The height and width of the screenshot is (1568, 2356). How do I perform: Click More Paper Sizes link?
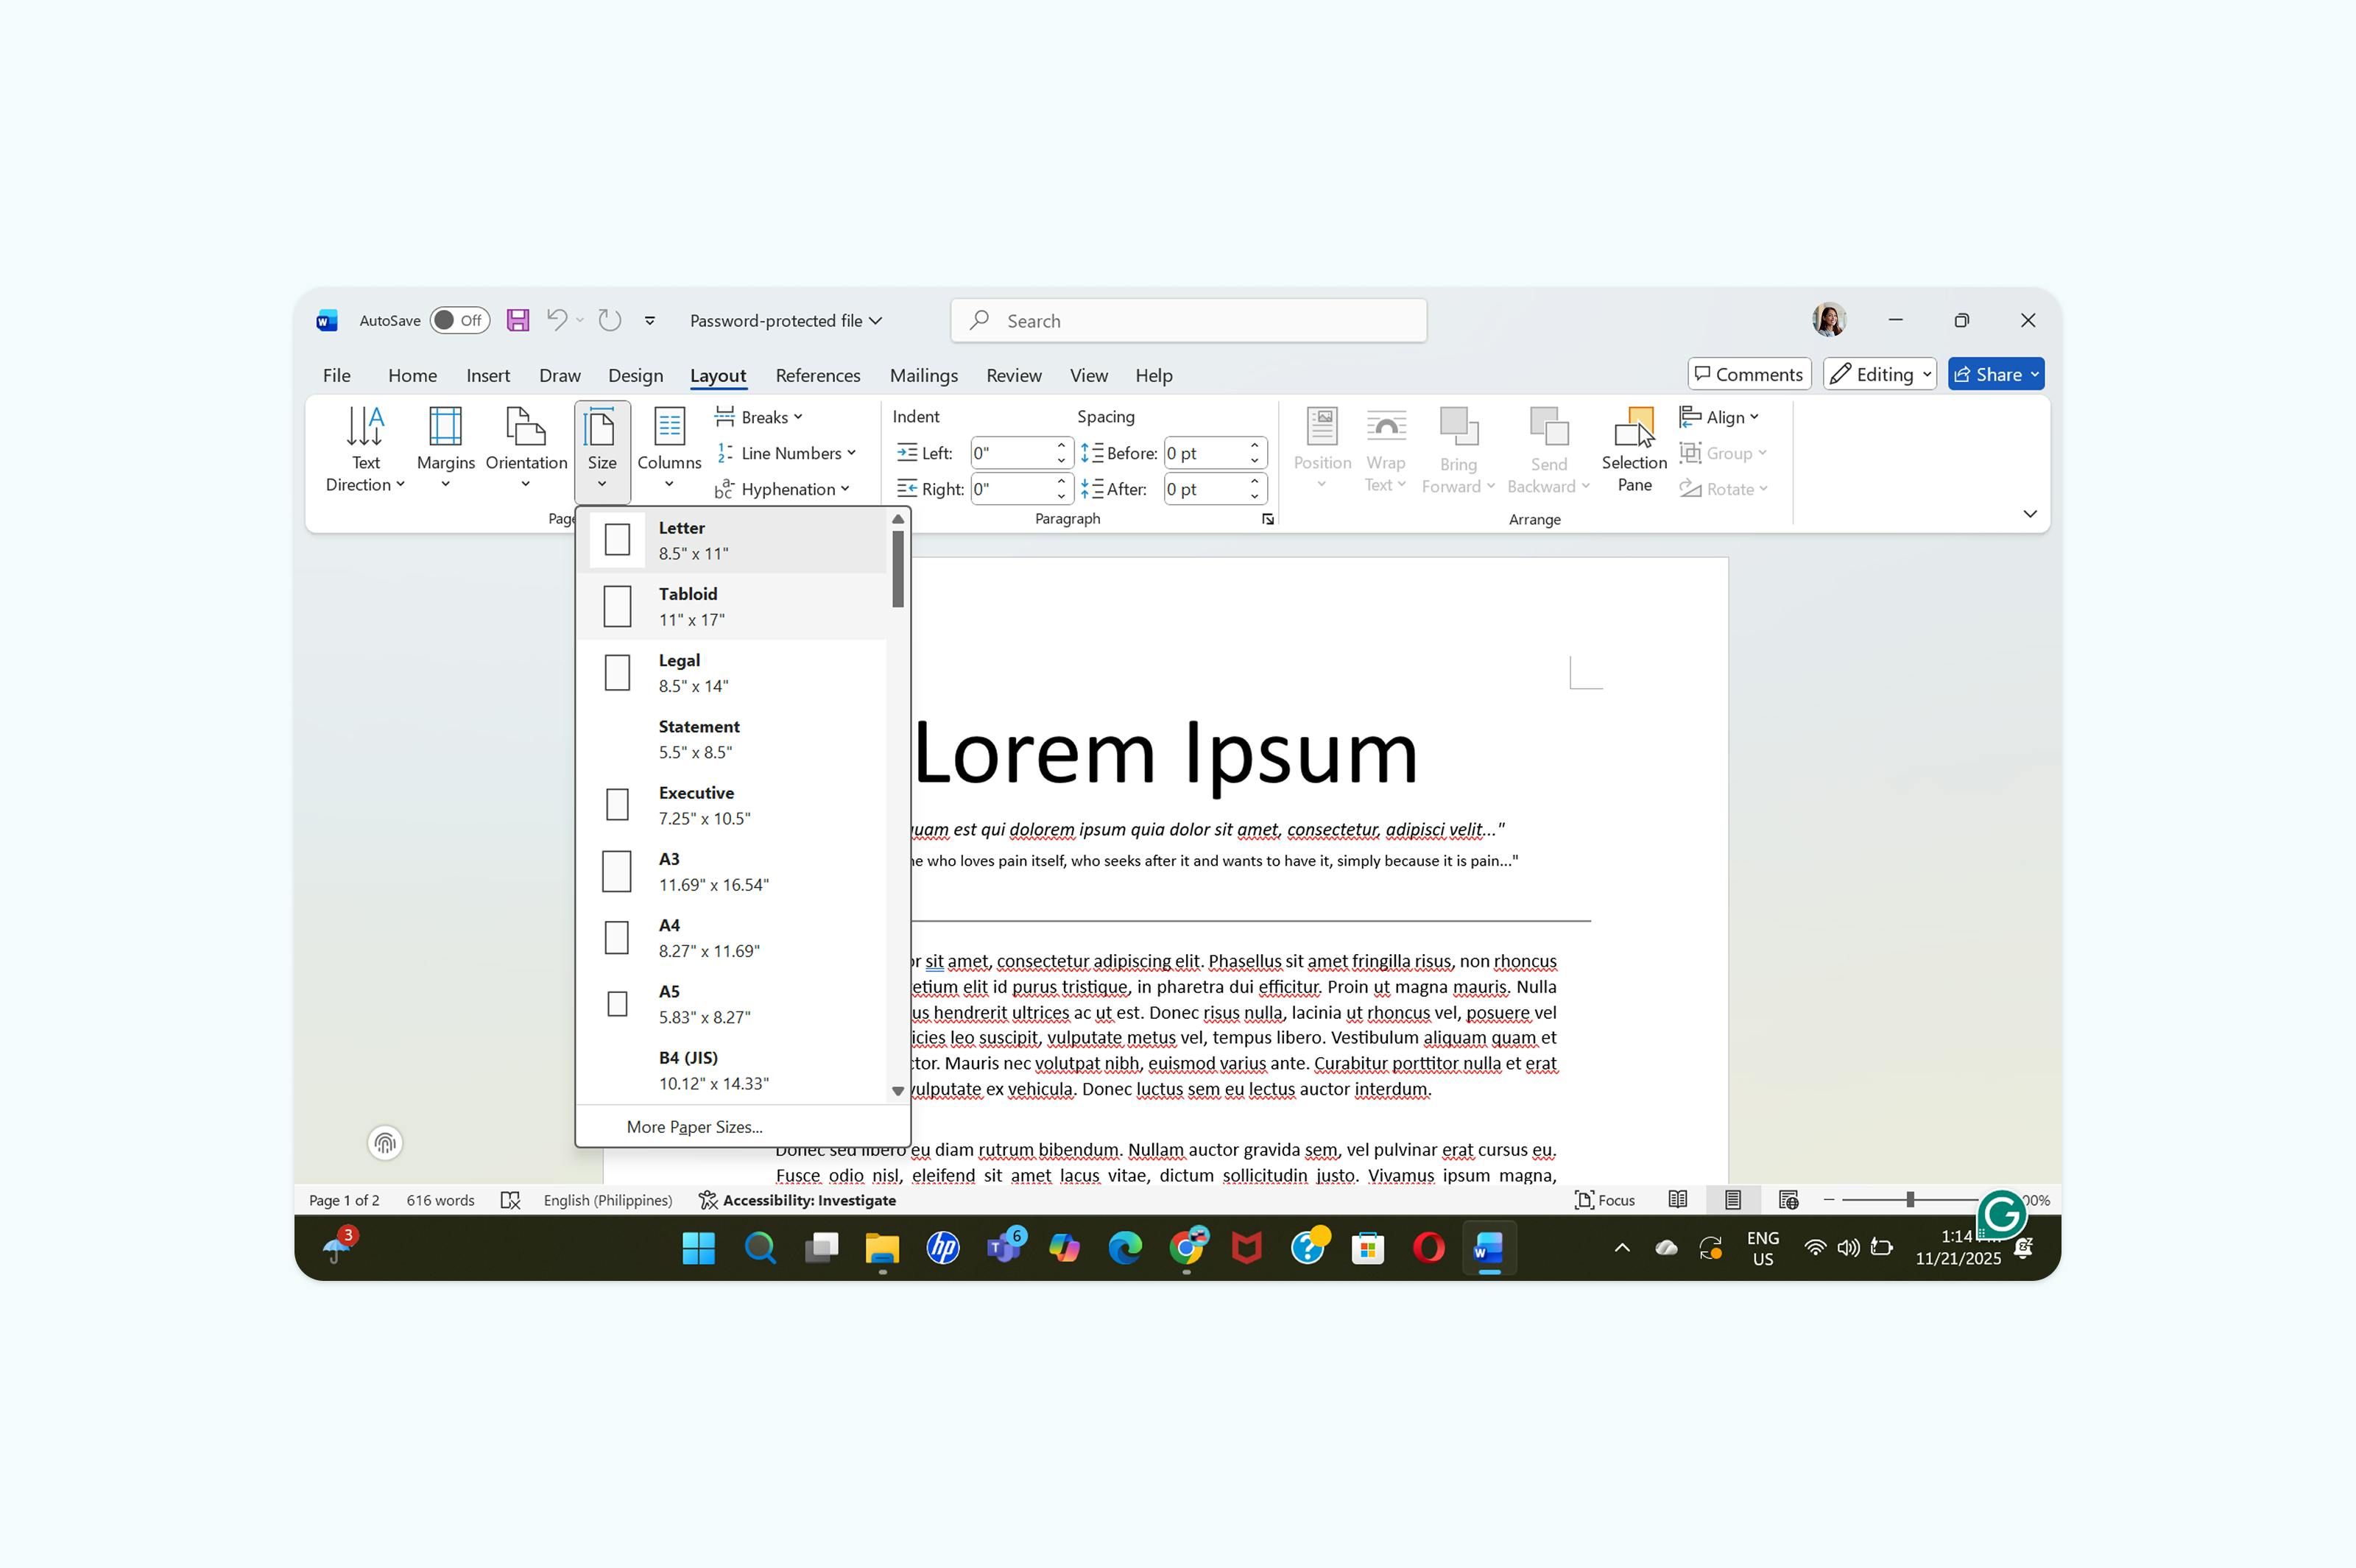(694, 1126)
